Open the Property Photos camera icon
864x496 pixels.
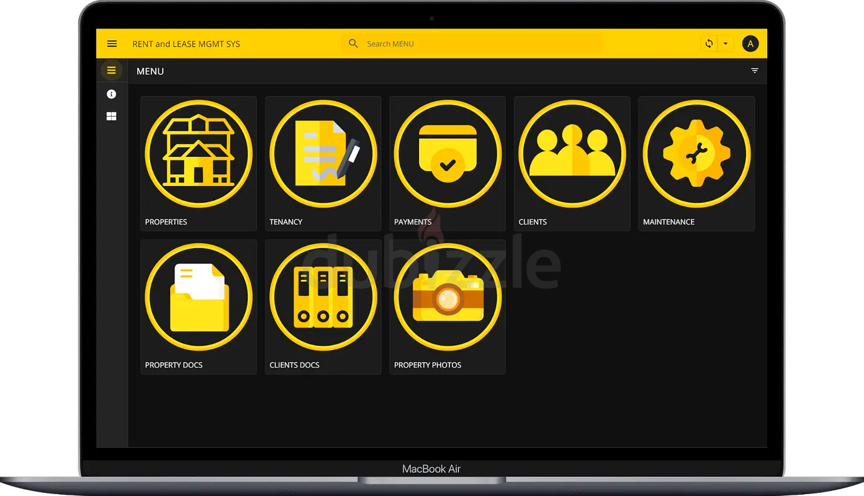click(448, 297)
